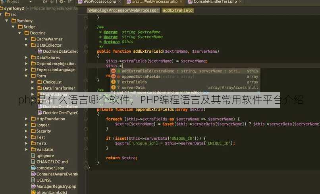Click the method icon beside addExtraField suggestion
The image size is (320, 194).
tap(114, 71)
